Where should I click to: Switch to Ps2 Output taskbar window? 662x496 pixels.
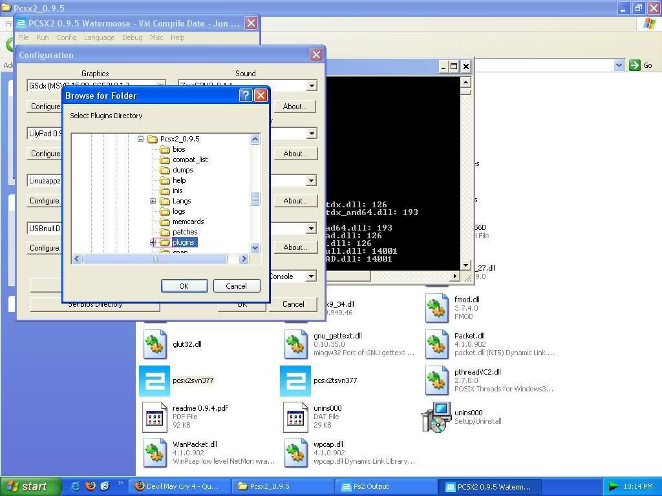(387, 486)
